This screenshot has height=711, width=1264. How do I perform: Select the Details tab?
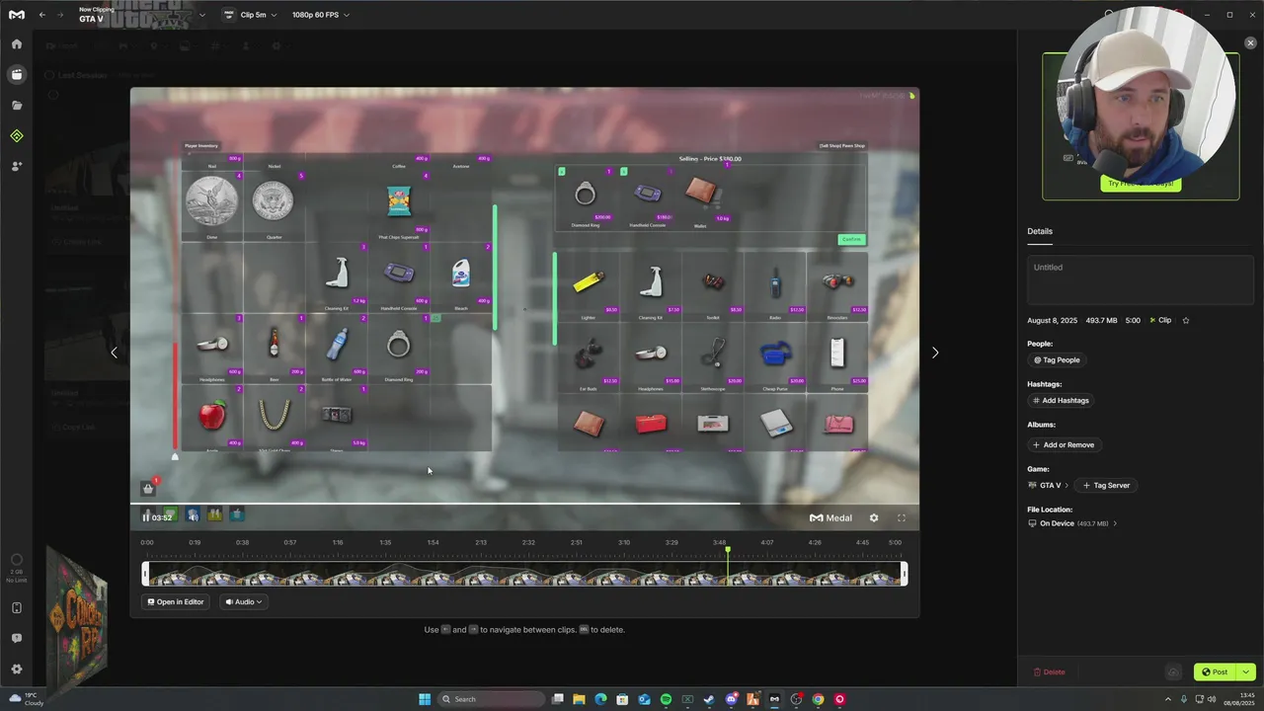[x=1040, y=231]
